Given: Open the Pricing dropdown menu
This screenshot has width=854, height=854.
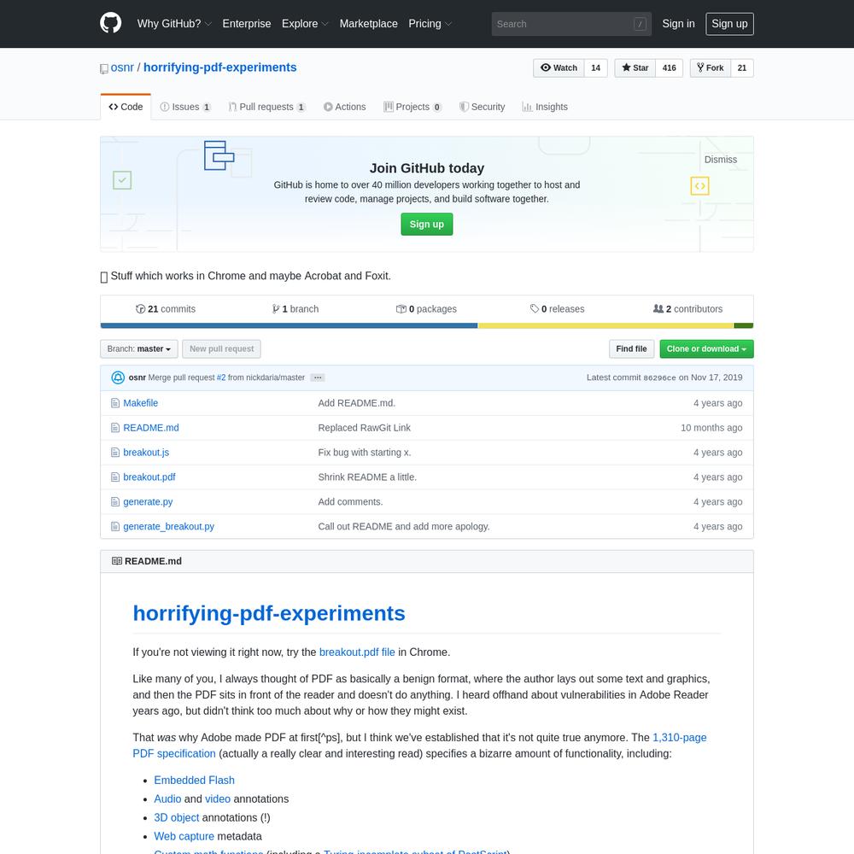Looking at the screenshot, I should (x=430, y=23).
